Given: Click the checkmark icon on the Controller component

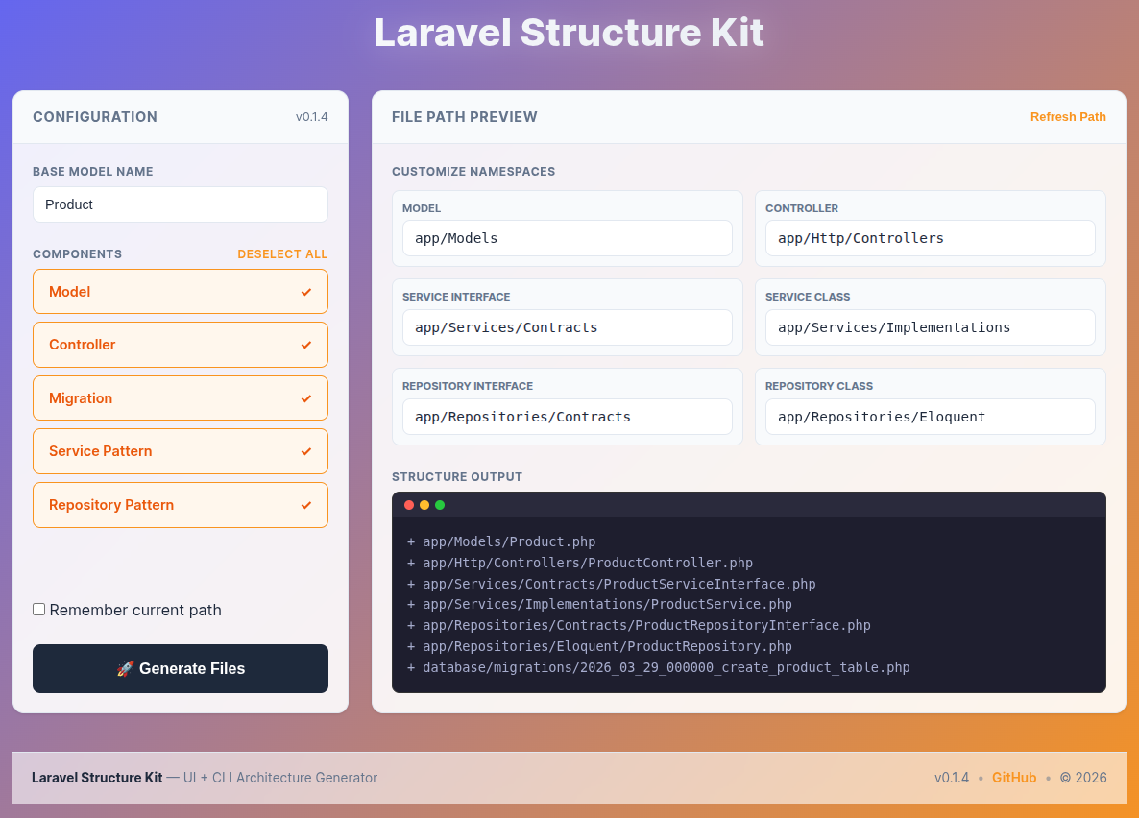Looking at the screenshot, I should click(306, 345).
